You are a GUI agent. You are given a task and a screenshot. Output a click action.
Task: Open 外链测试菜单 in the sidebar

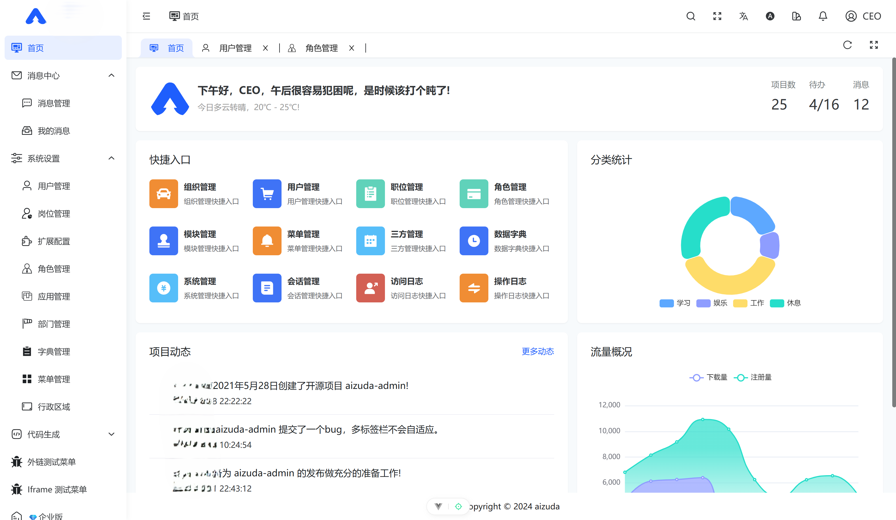pos(63,462)
